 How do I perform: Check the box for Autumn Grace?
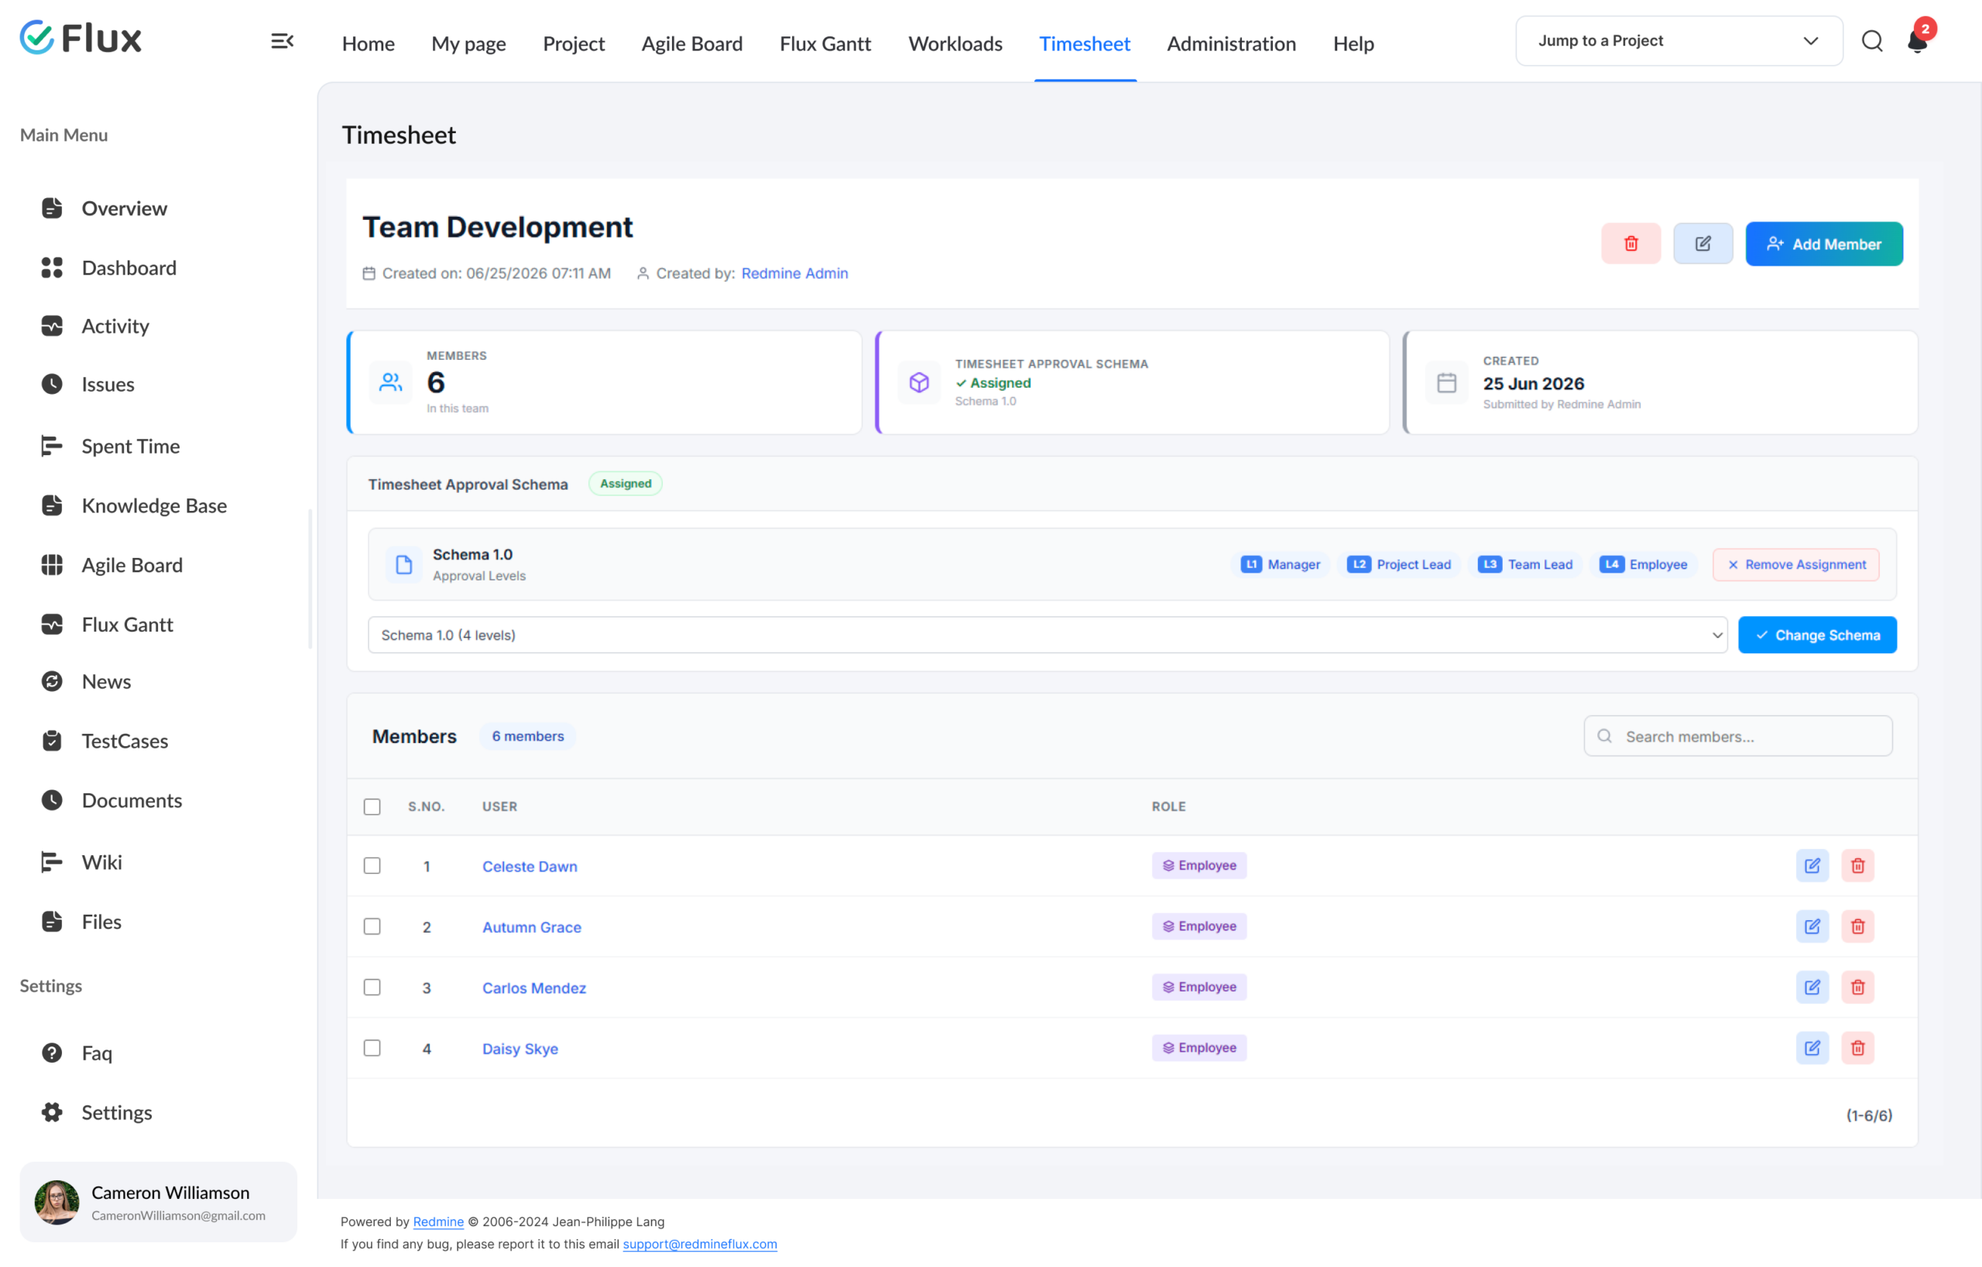[x=372, y=926]
